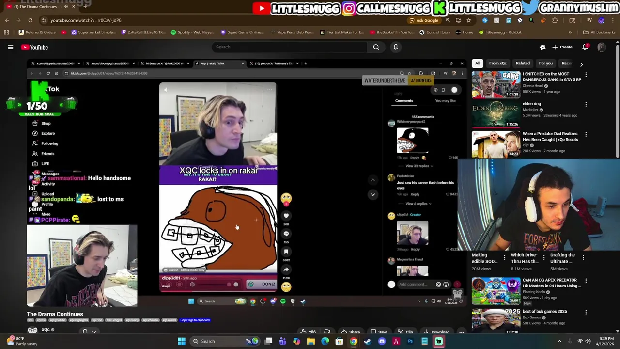Open the Control Room bookmark
Screen dimensions: 620x349
(434, 32)
